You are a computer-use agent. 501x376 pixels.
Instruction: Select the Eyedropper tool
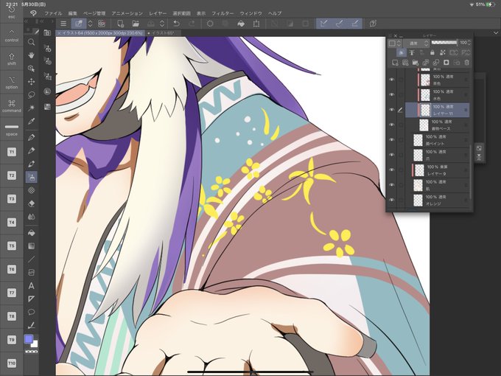pyautogui.click(x=31, y=122)
